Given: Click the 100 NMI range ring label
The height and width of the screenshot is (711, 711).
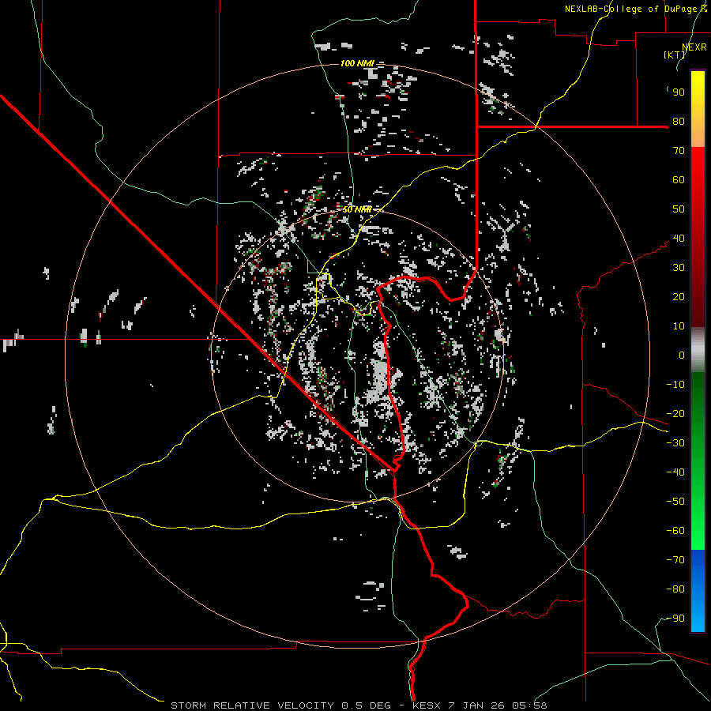Looking at the screenshot, I should [x=357, y=63].
